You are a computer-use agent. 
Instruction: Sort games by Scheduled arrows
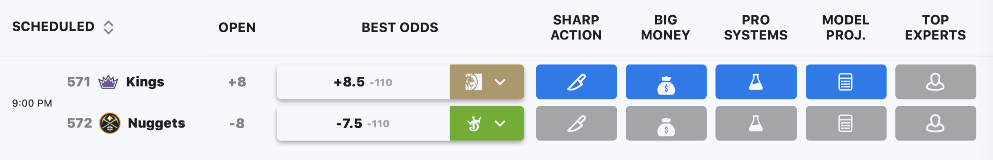108,27
